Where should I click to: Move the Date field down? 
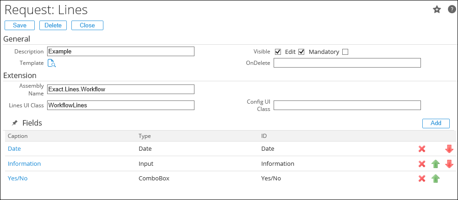click(449, 149)
